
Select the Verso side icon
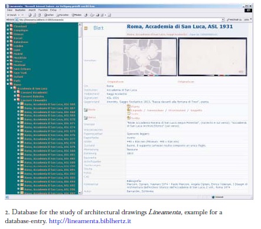[x=86, y=118]
